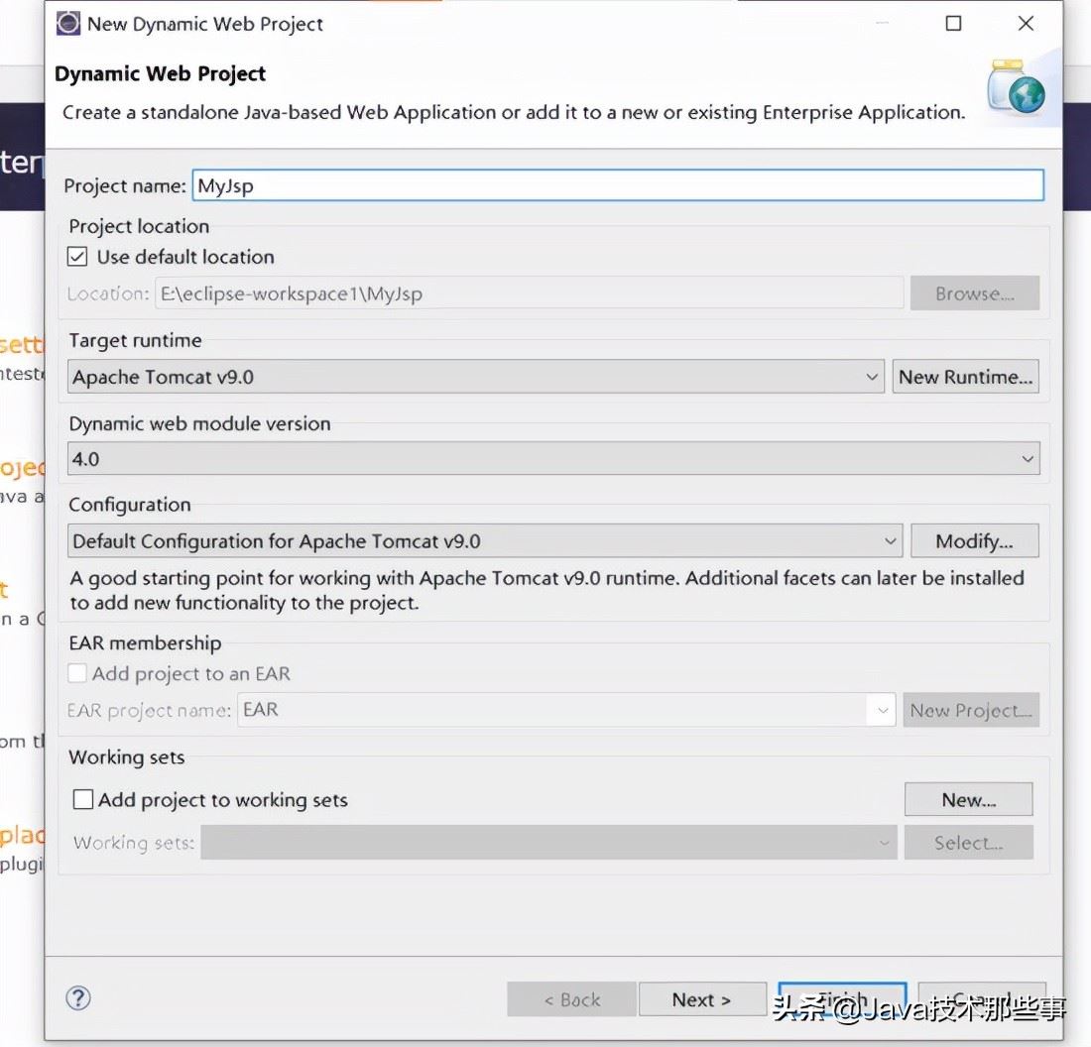Click the New Project... EAR button
Screen dimensions: 1091x1047
pyautogui.click(x=970, y=710)
